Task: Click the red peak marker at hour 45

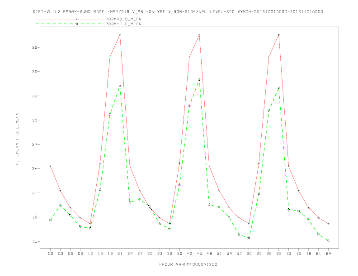Action: (199, 35)
